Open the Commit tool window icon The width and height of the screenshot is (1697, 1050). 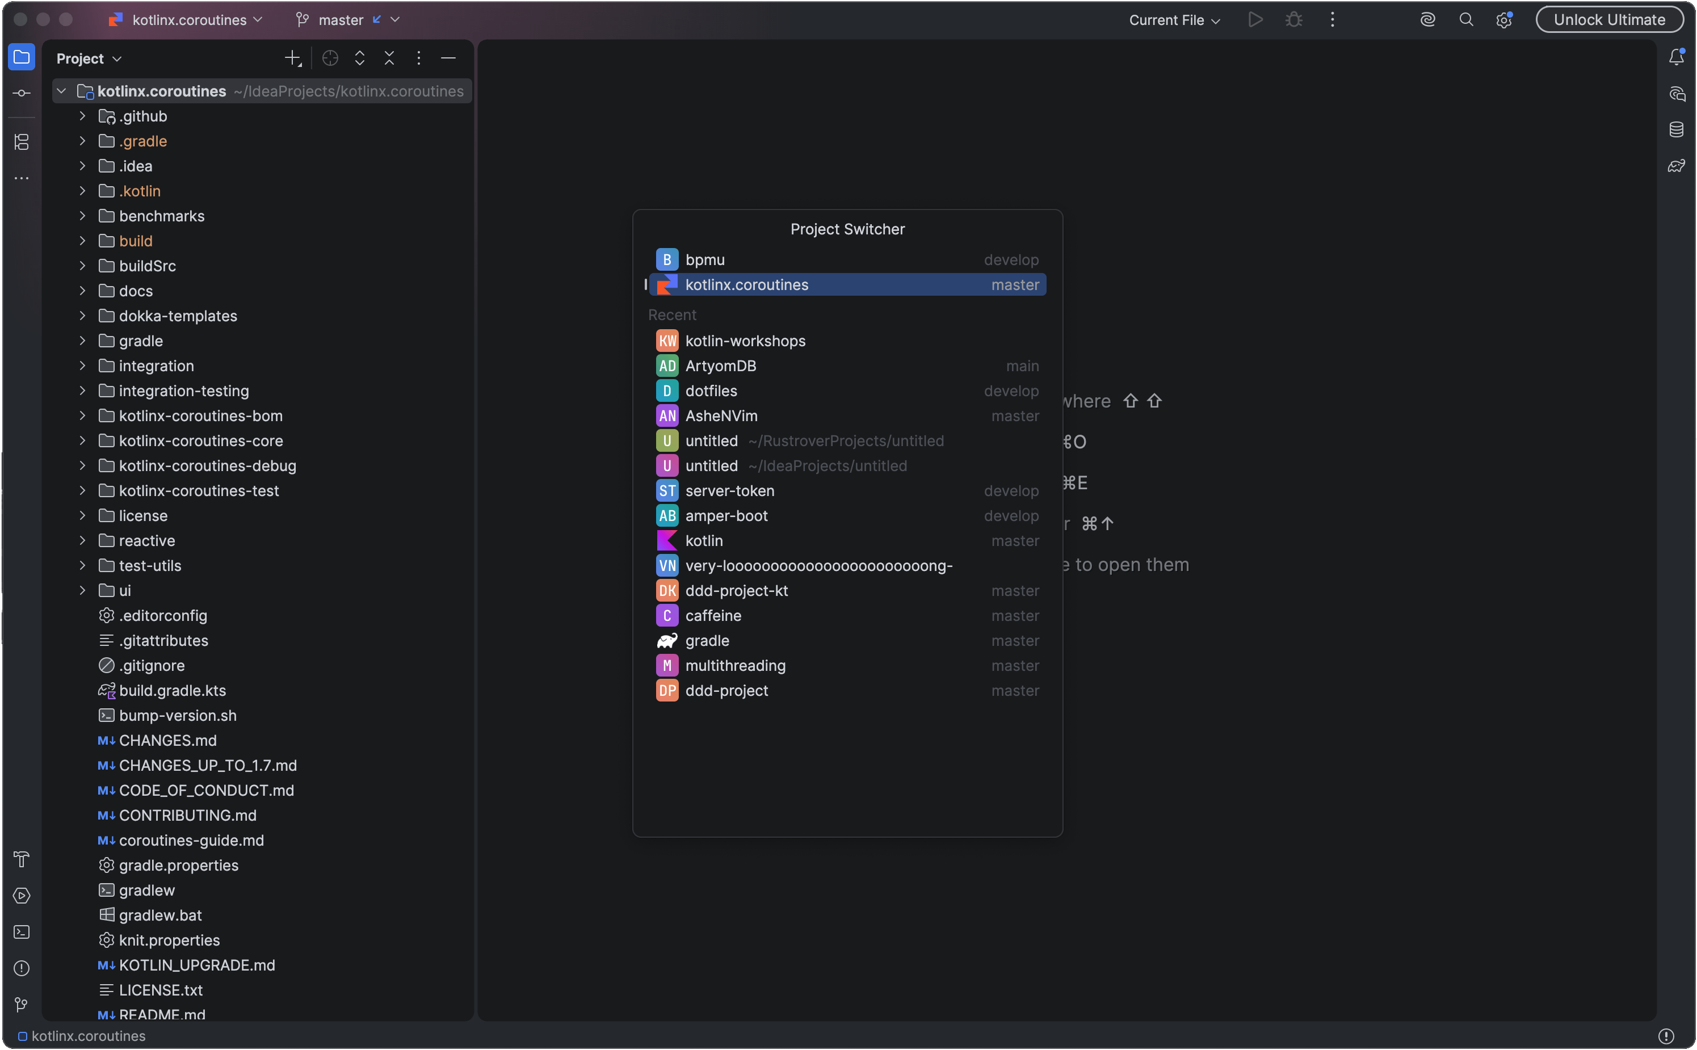22,93
